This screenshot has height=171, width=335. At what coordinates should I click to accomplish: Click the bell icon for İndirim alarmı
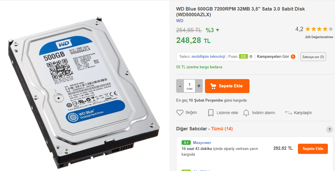click(x=246, y=113)
